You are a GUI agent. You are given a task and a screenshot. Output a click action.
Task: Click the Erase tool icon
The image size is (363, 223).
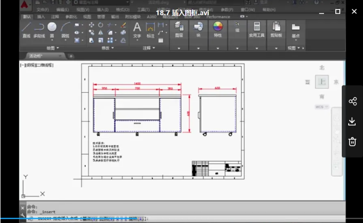(123, 25)
